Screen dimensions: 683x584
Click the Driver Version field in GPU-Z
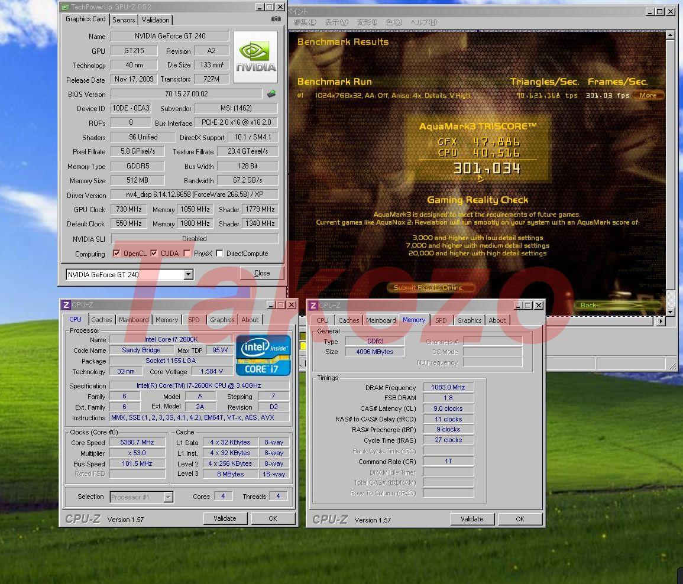click(x=195, y=194)
